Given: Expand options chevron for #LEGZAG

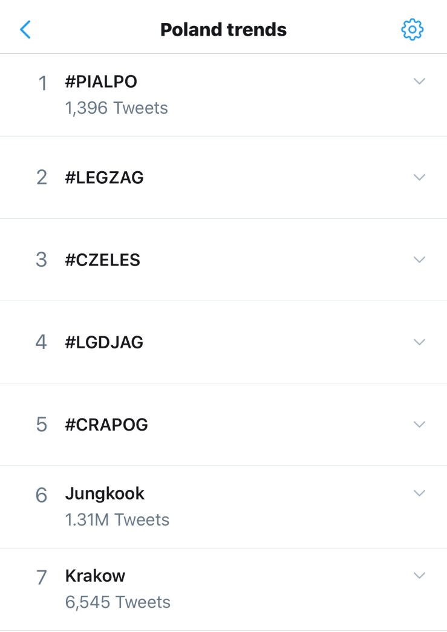Looking at the screenshot, I should tap(419, 177).
